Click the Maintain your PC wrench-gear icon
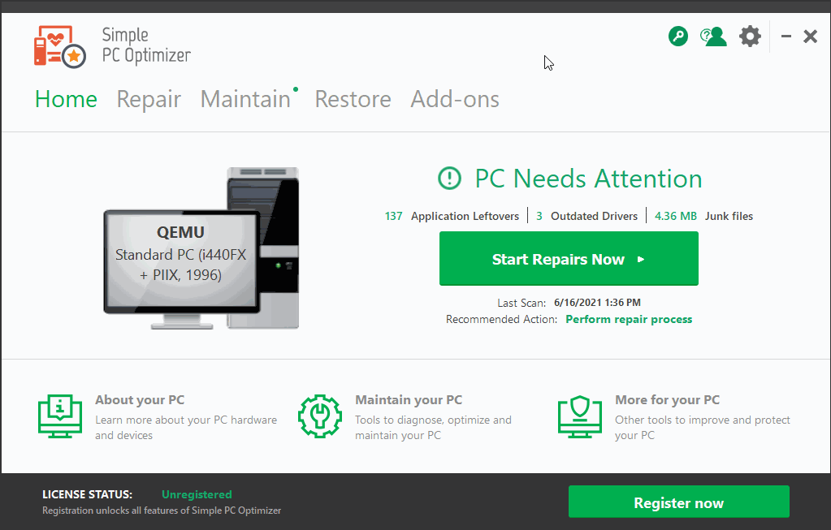The image size is (831, 530). coord(319,416)
